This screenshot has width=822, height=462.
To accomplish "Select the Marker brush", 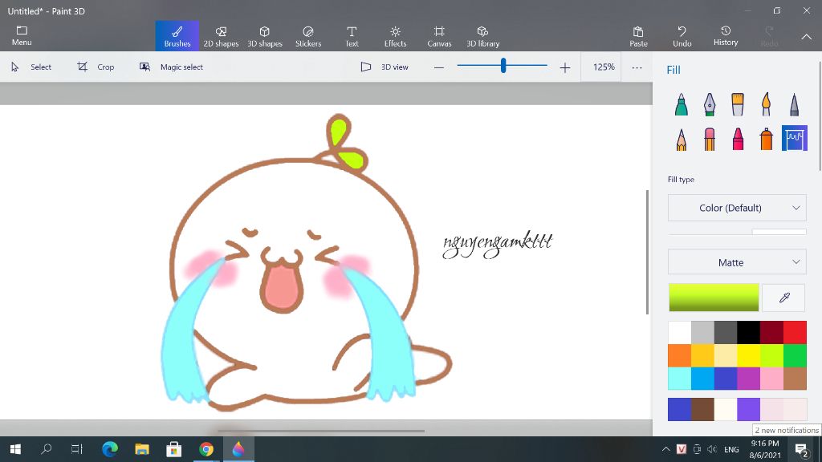I will click(x=681, y=104).
